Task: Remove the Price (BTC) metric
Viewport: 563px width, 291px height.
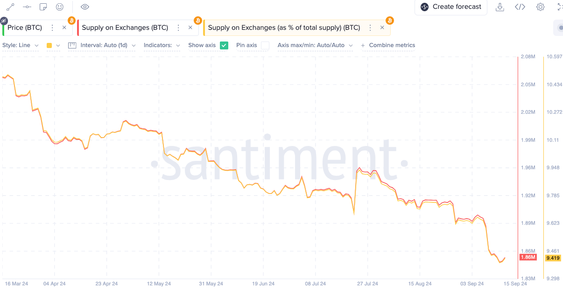Action: pos(64,28)
